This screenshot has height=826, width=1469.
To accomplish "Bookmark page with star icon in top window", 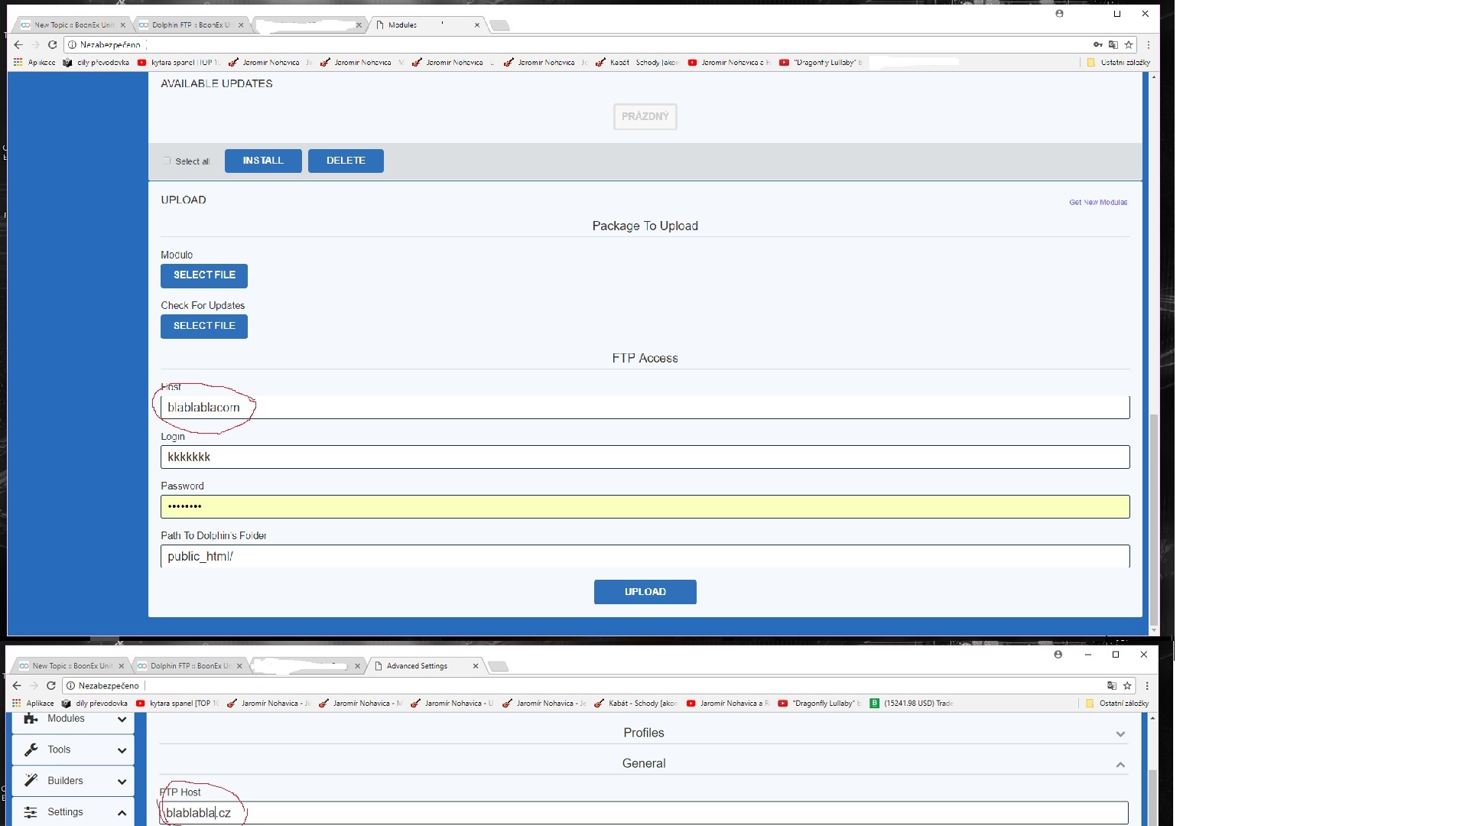I will 1129,45.
